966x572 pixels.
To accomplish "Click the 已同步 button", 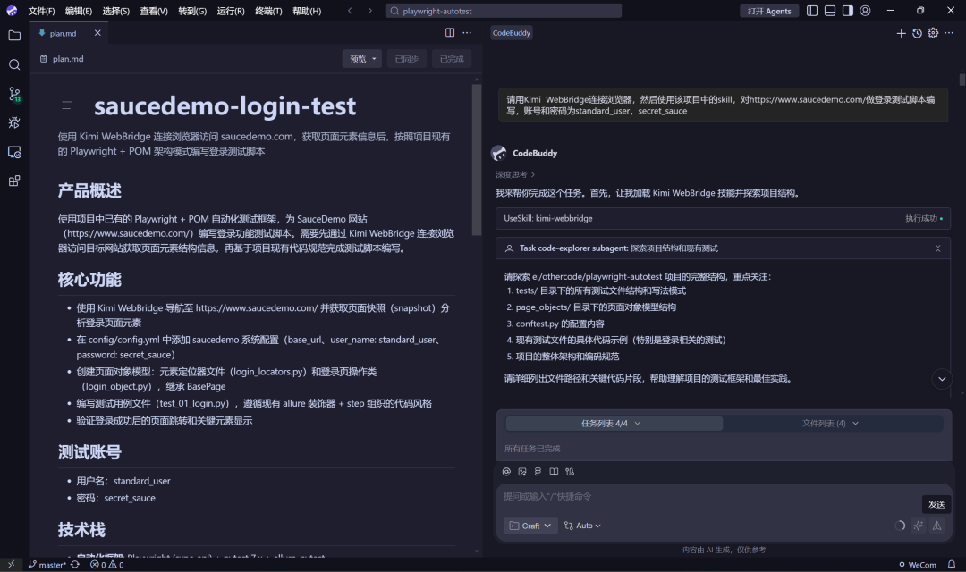I will tap(407, 59).
